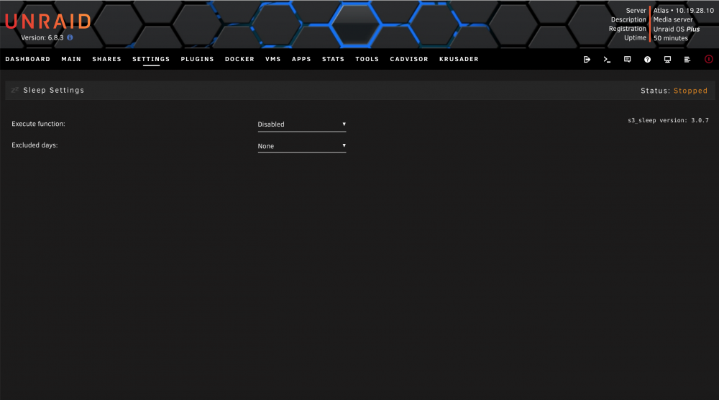Click the 50 minutes uptime value
719x400 pixels.
pyautogui.click(x=670, y=38)
